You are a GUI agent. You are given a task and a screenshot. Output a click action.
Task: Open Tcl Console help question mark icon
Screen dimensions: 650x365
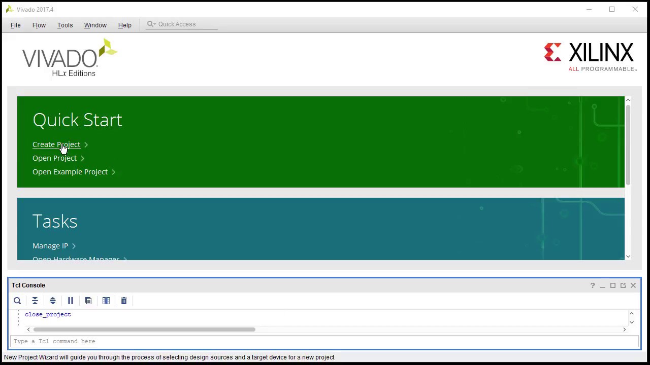click(x=593, y=285)
